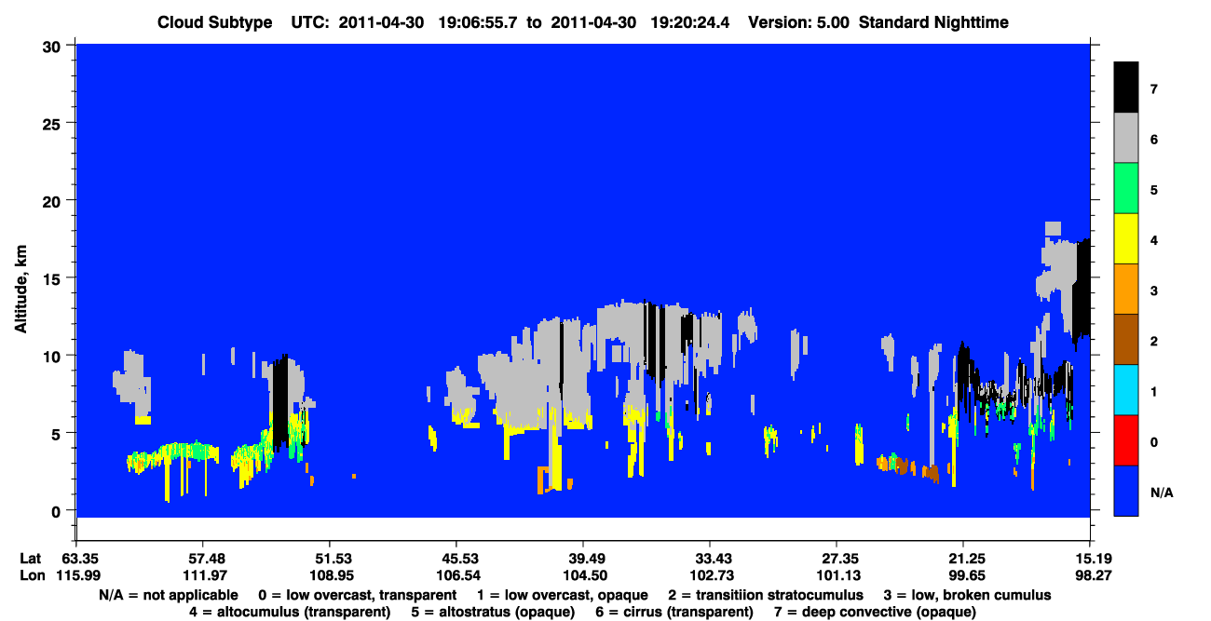The width and height of the screenshot is (1211, 621).
Task: Click longitude value 104.50
Action: pos(582,576)
